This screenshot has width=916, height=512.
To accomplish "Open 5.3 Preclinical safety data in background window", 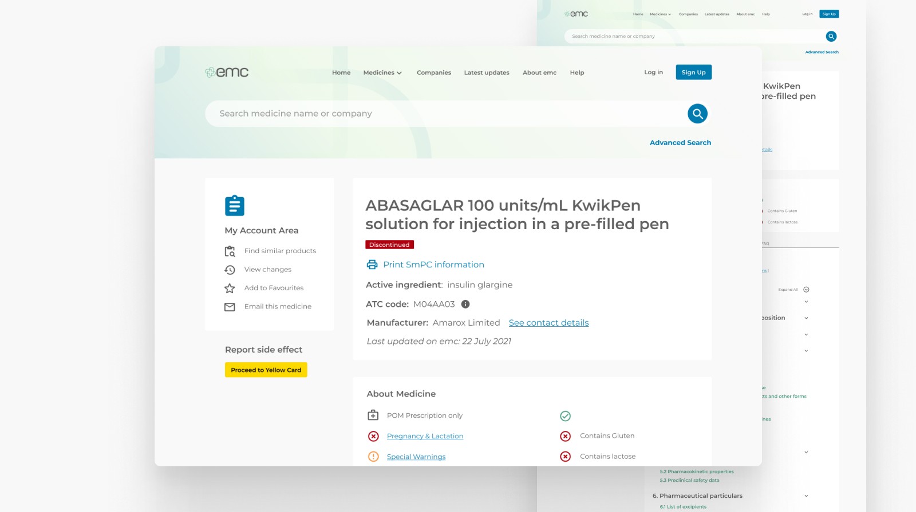I will point(689,480).
